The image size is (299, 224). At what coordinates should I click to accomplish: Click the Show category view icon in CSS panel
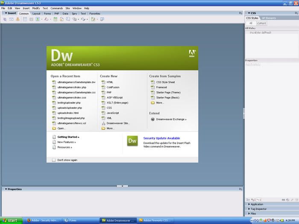248,200
